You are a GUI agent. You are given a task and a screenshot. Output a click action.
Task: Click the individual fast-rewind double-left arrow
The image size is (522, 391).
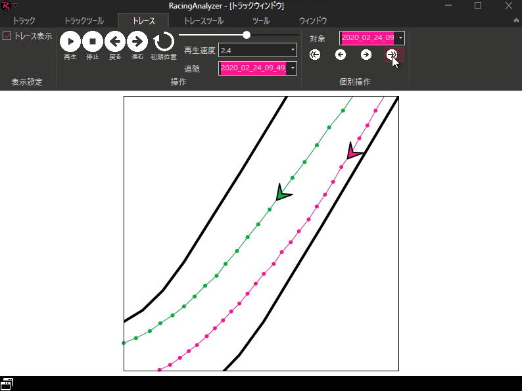(x=315, y=55)
